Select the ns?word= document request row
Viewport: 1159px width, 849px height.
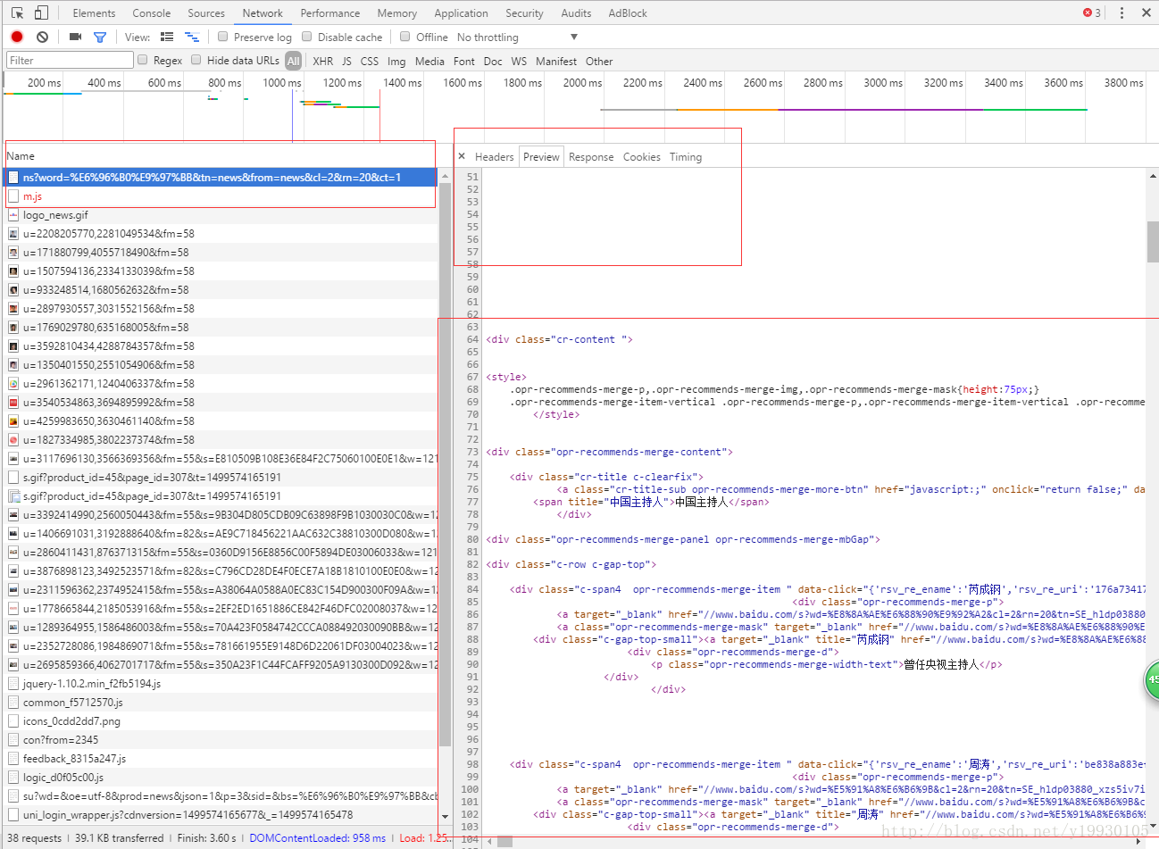point(221,178)
